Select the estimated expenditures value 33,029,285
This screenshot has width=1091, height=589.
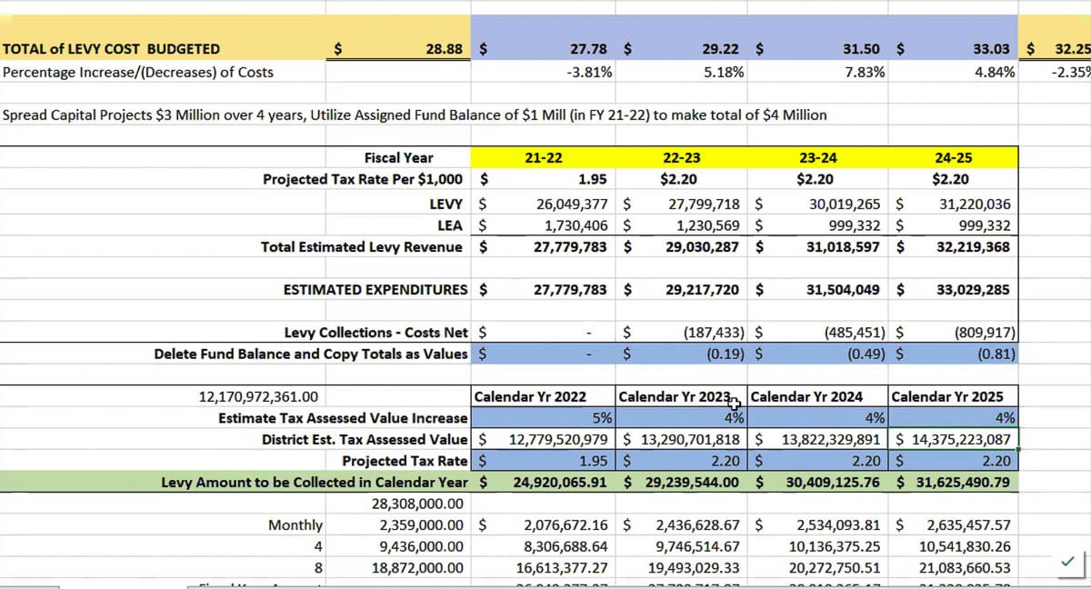click(x=972, y=290)
